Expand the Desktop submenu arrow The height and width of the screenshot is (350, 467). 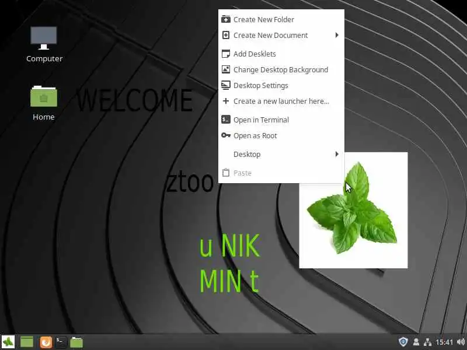click(337, 154)
